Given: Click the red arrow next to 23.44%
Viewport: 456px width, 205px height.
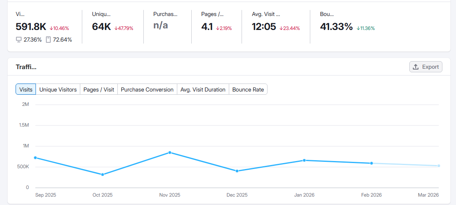Looking at the screenshot, I should [x=281, y=28].
